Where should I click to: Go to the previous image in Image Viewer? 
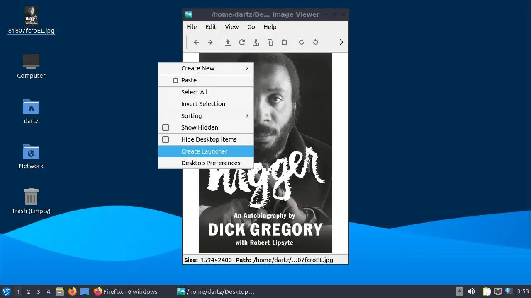pos(196,42)
